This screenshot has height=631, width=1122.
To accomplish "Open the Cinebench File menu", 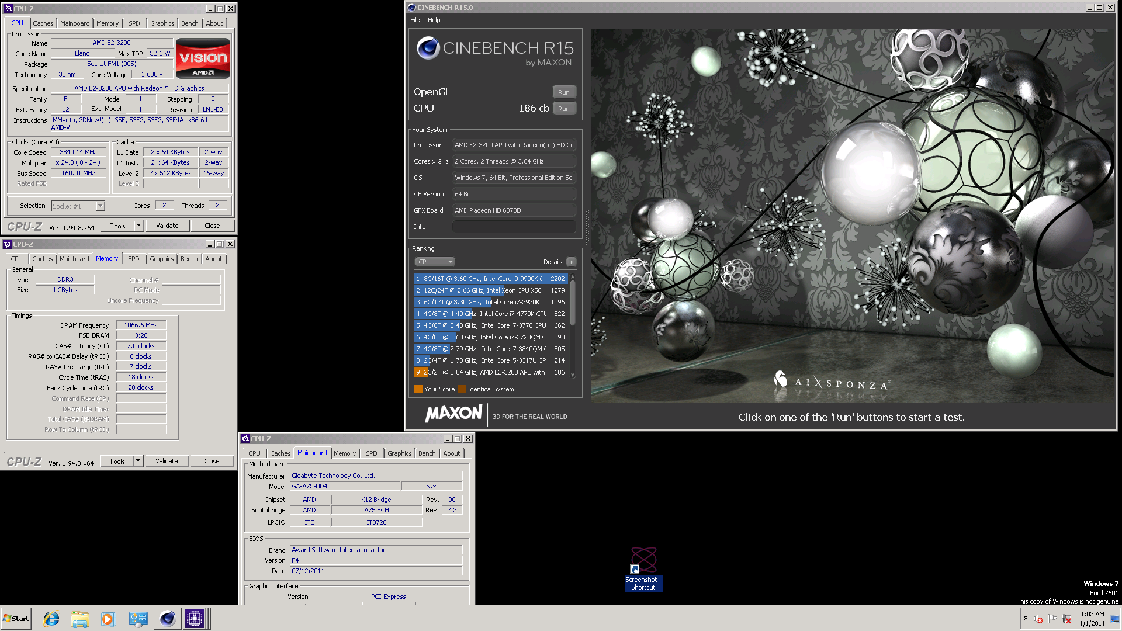I will tap(415, 20).
